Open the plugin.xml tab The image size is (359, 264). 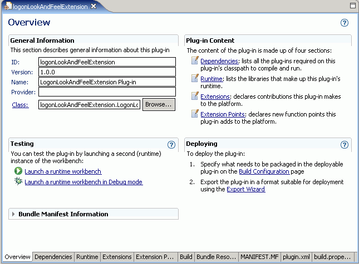point(296,257)
